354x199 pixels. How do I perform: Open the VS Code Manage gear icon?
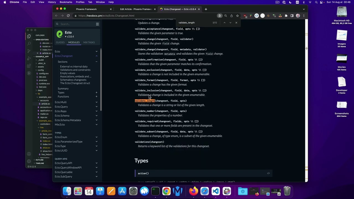click(x=29, y=161)
